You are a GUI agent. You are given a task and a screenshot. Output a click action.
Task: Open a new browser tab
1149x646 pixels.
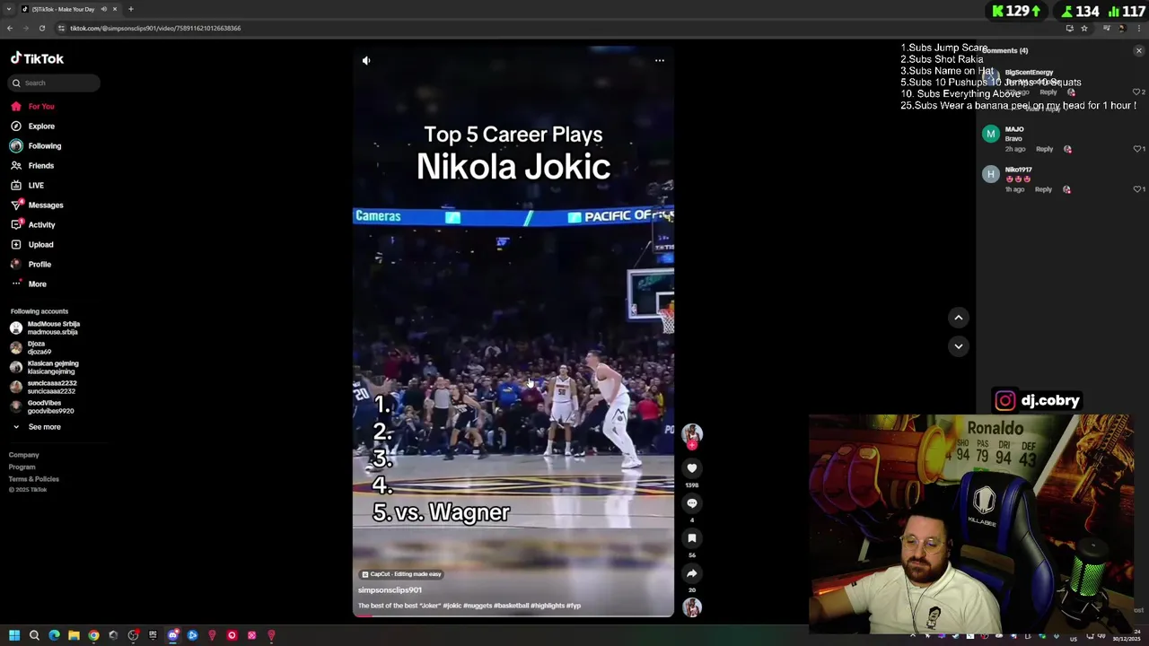click(x=130, y=9)
